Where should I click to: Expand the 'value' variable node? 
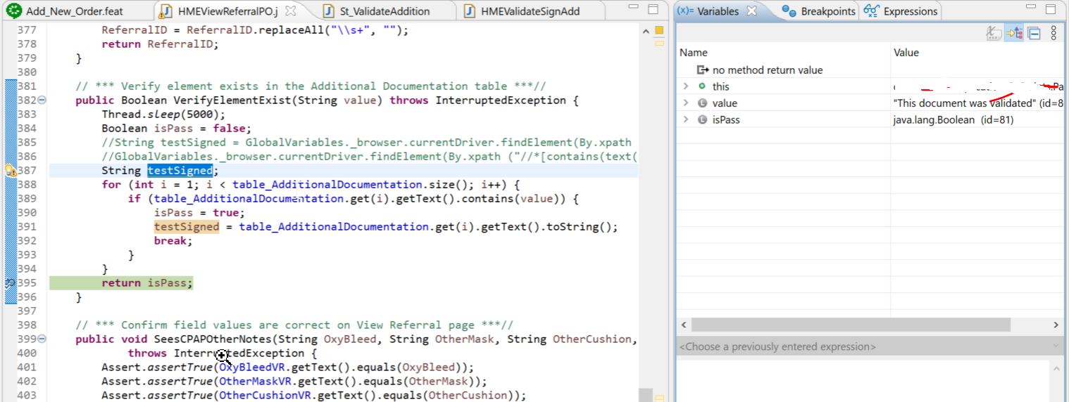click(686, 103)
